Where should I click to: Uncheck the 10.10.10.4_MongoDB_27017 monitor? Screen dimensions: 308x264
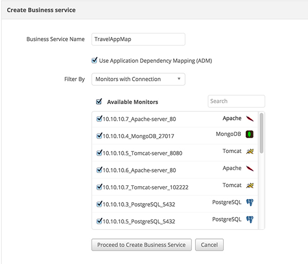(100, 136)
